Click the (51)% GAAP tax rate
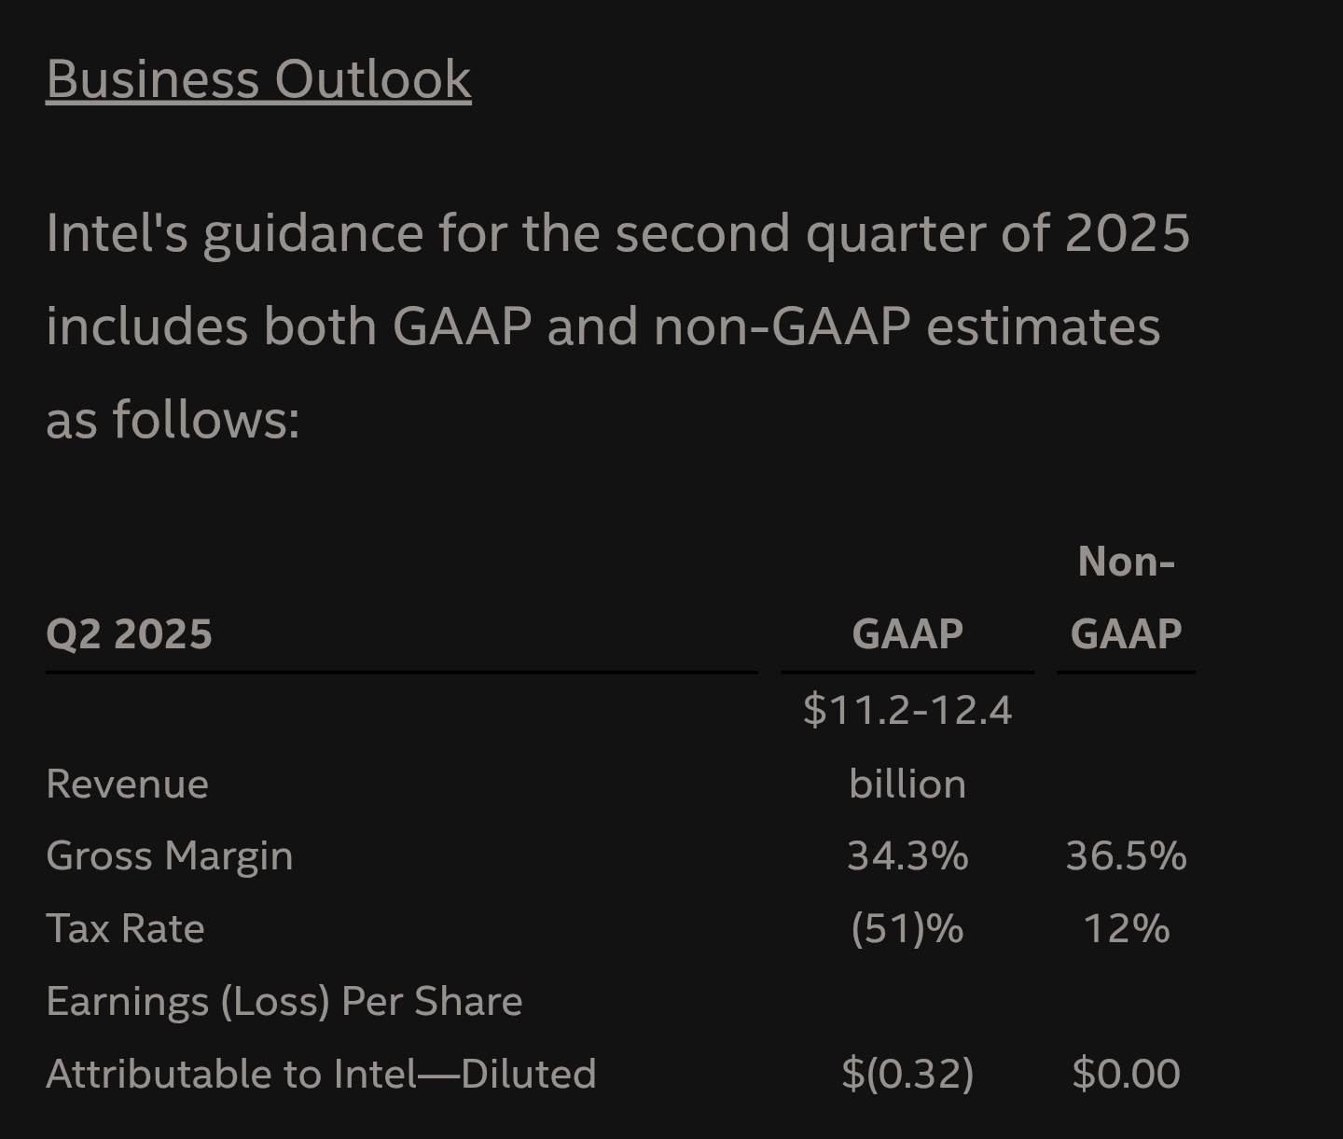Viewport: 1343px width, 1139px height. pos(907,928)
